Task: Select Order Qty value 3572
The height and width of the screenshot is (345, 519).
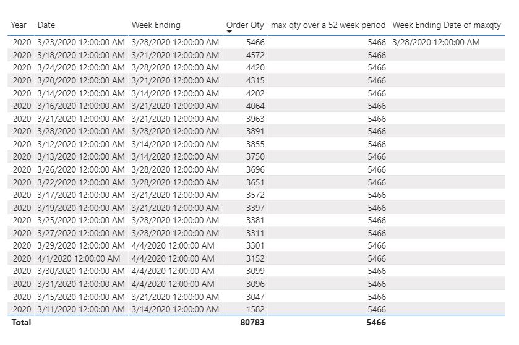Action: (255, 195)
